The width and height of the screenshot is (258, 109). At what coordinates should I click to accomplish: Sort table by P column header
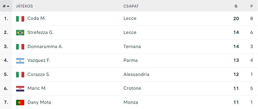coord(252,6)
